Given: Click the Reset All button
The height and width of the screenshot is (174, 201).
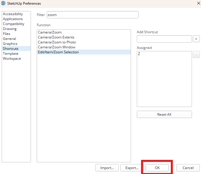Looking at the screenshot, I should (164, 114).
